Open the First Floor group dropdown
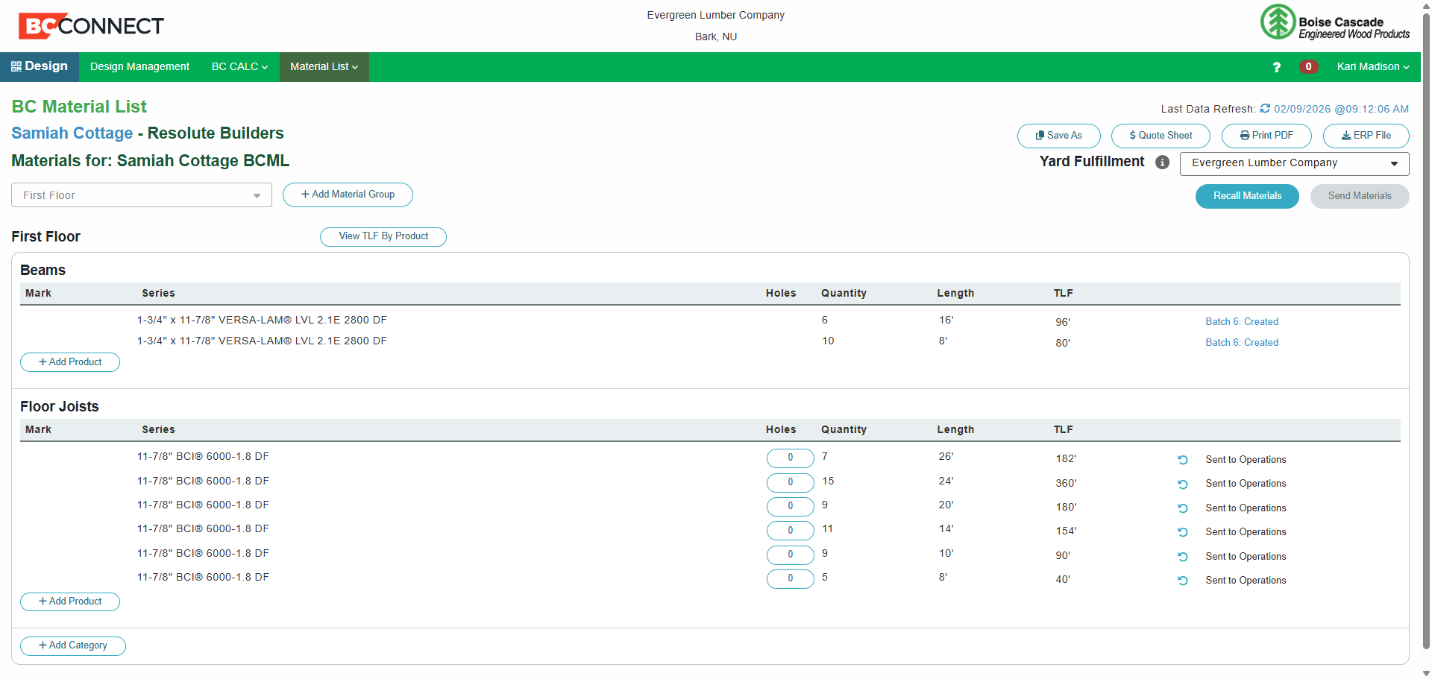This screenshot has height=679, width=1432. [x=142, y=195]
